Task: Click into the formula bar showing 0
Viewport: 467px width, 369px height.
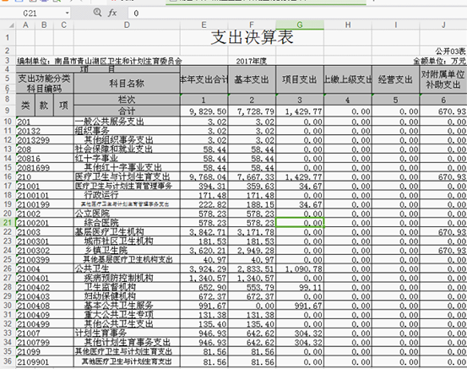Action: point(297,14)
